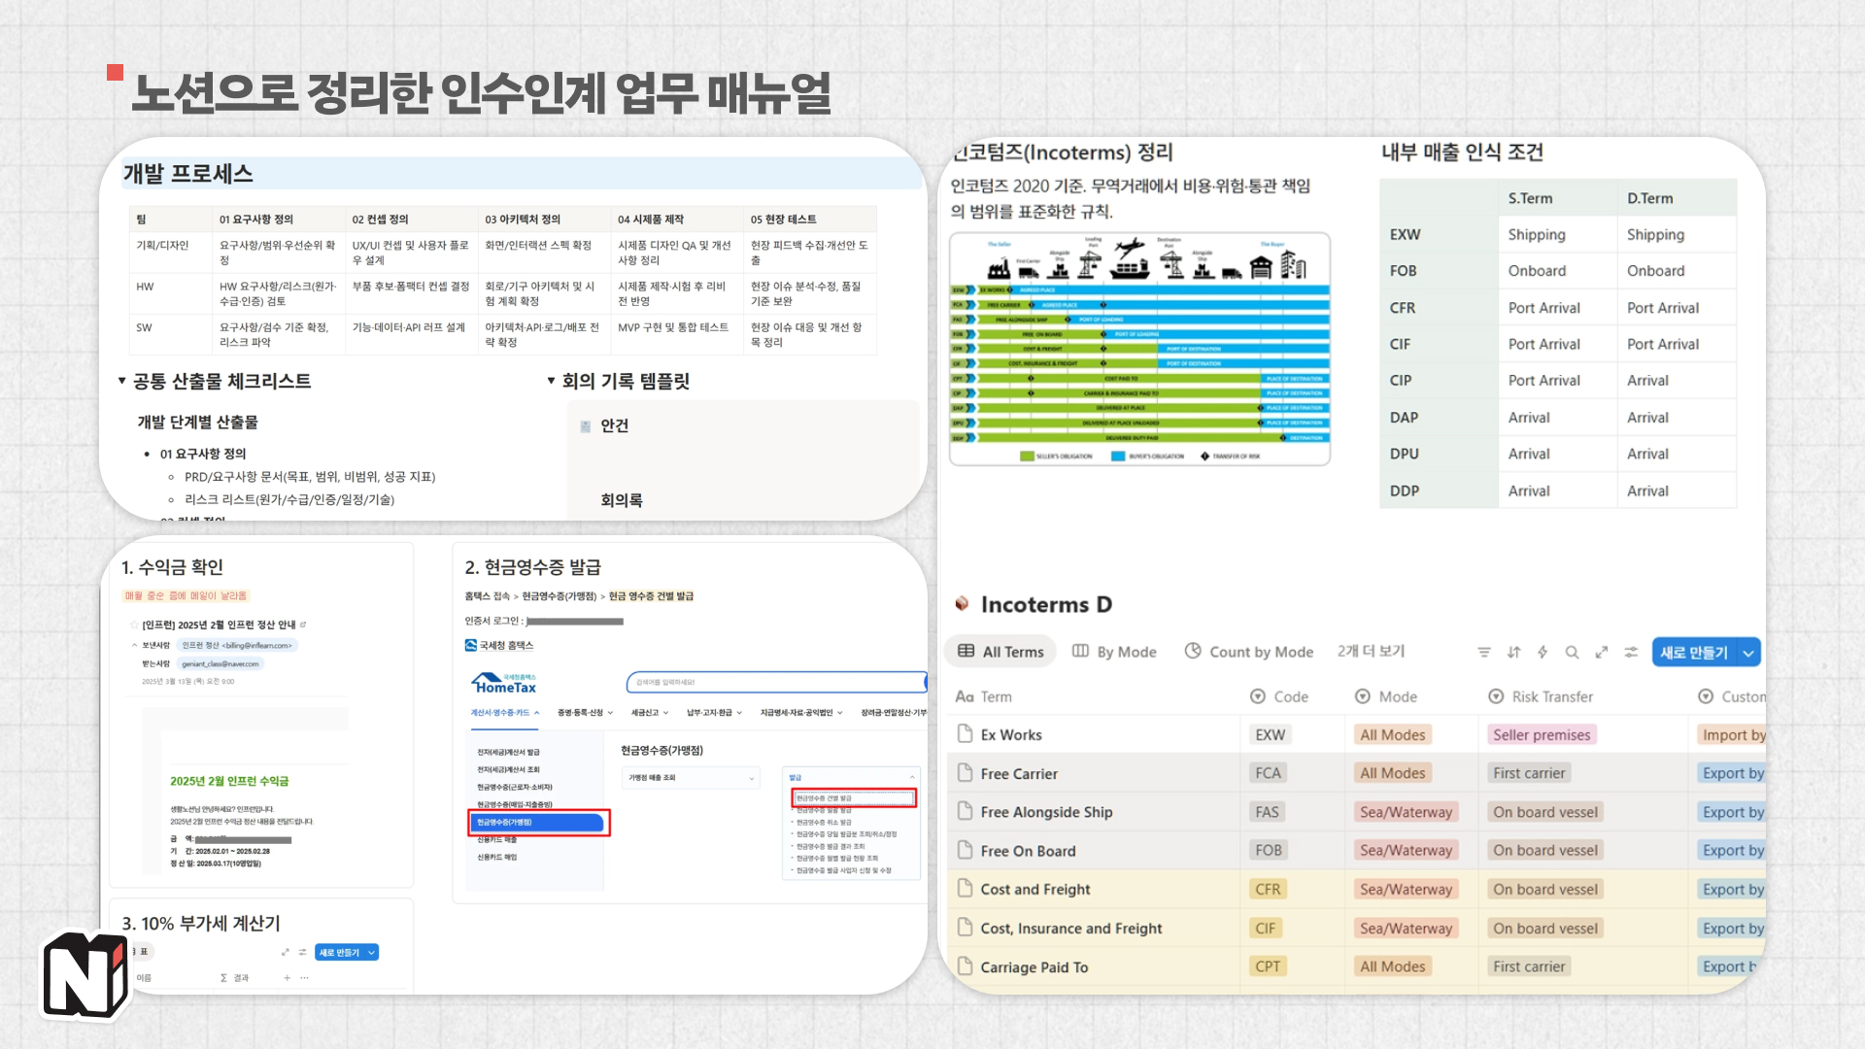Click the Code column select-type icon

tap(1257, 696)
